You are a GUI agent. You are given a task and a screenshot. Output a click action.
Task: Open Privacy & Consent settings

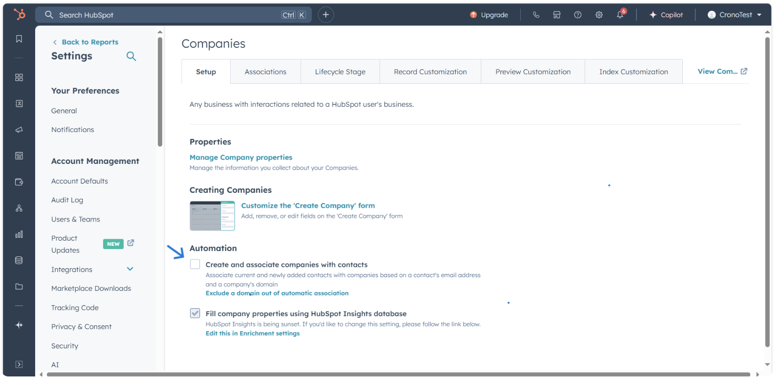tap(82, 327)
